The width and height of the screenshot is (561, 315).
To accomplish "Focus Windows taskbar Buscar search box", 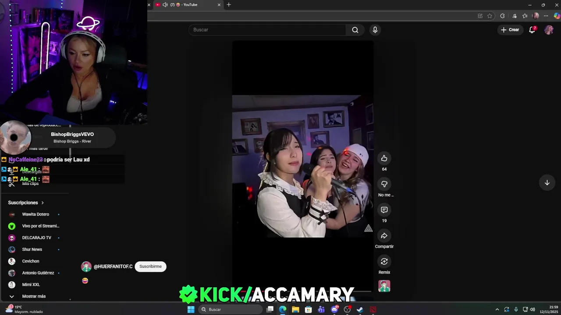I will pyautogui.click(x=231, y=309).
